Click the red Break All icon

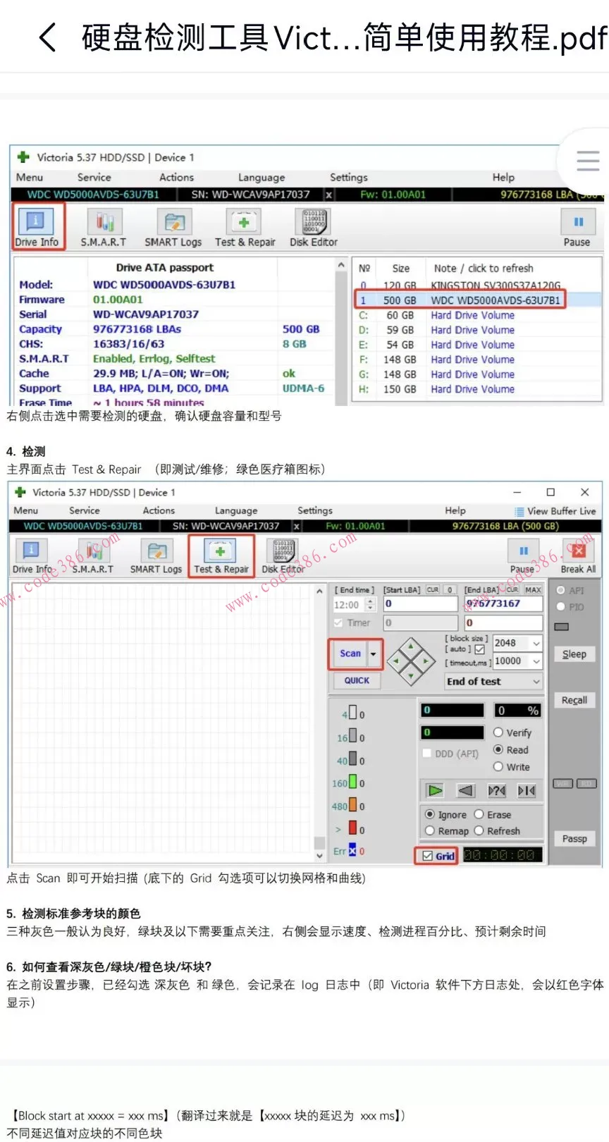pyautogui.click(x=578, y=550)
